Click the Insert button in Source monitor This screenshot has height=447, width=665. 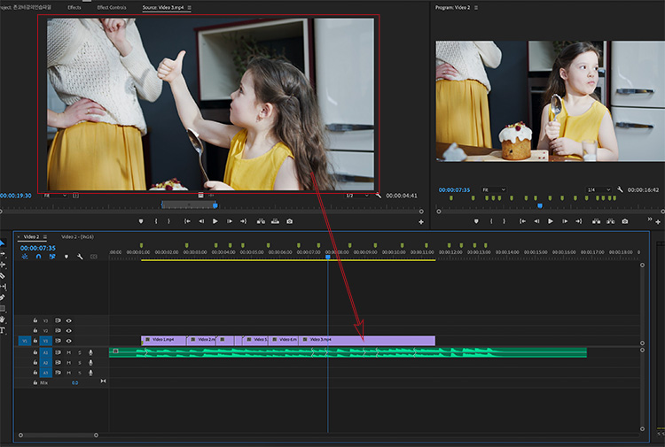(261, 221)
